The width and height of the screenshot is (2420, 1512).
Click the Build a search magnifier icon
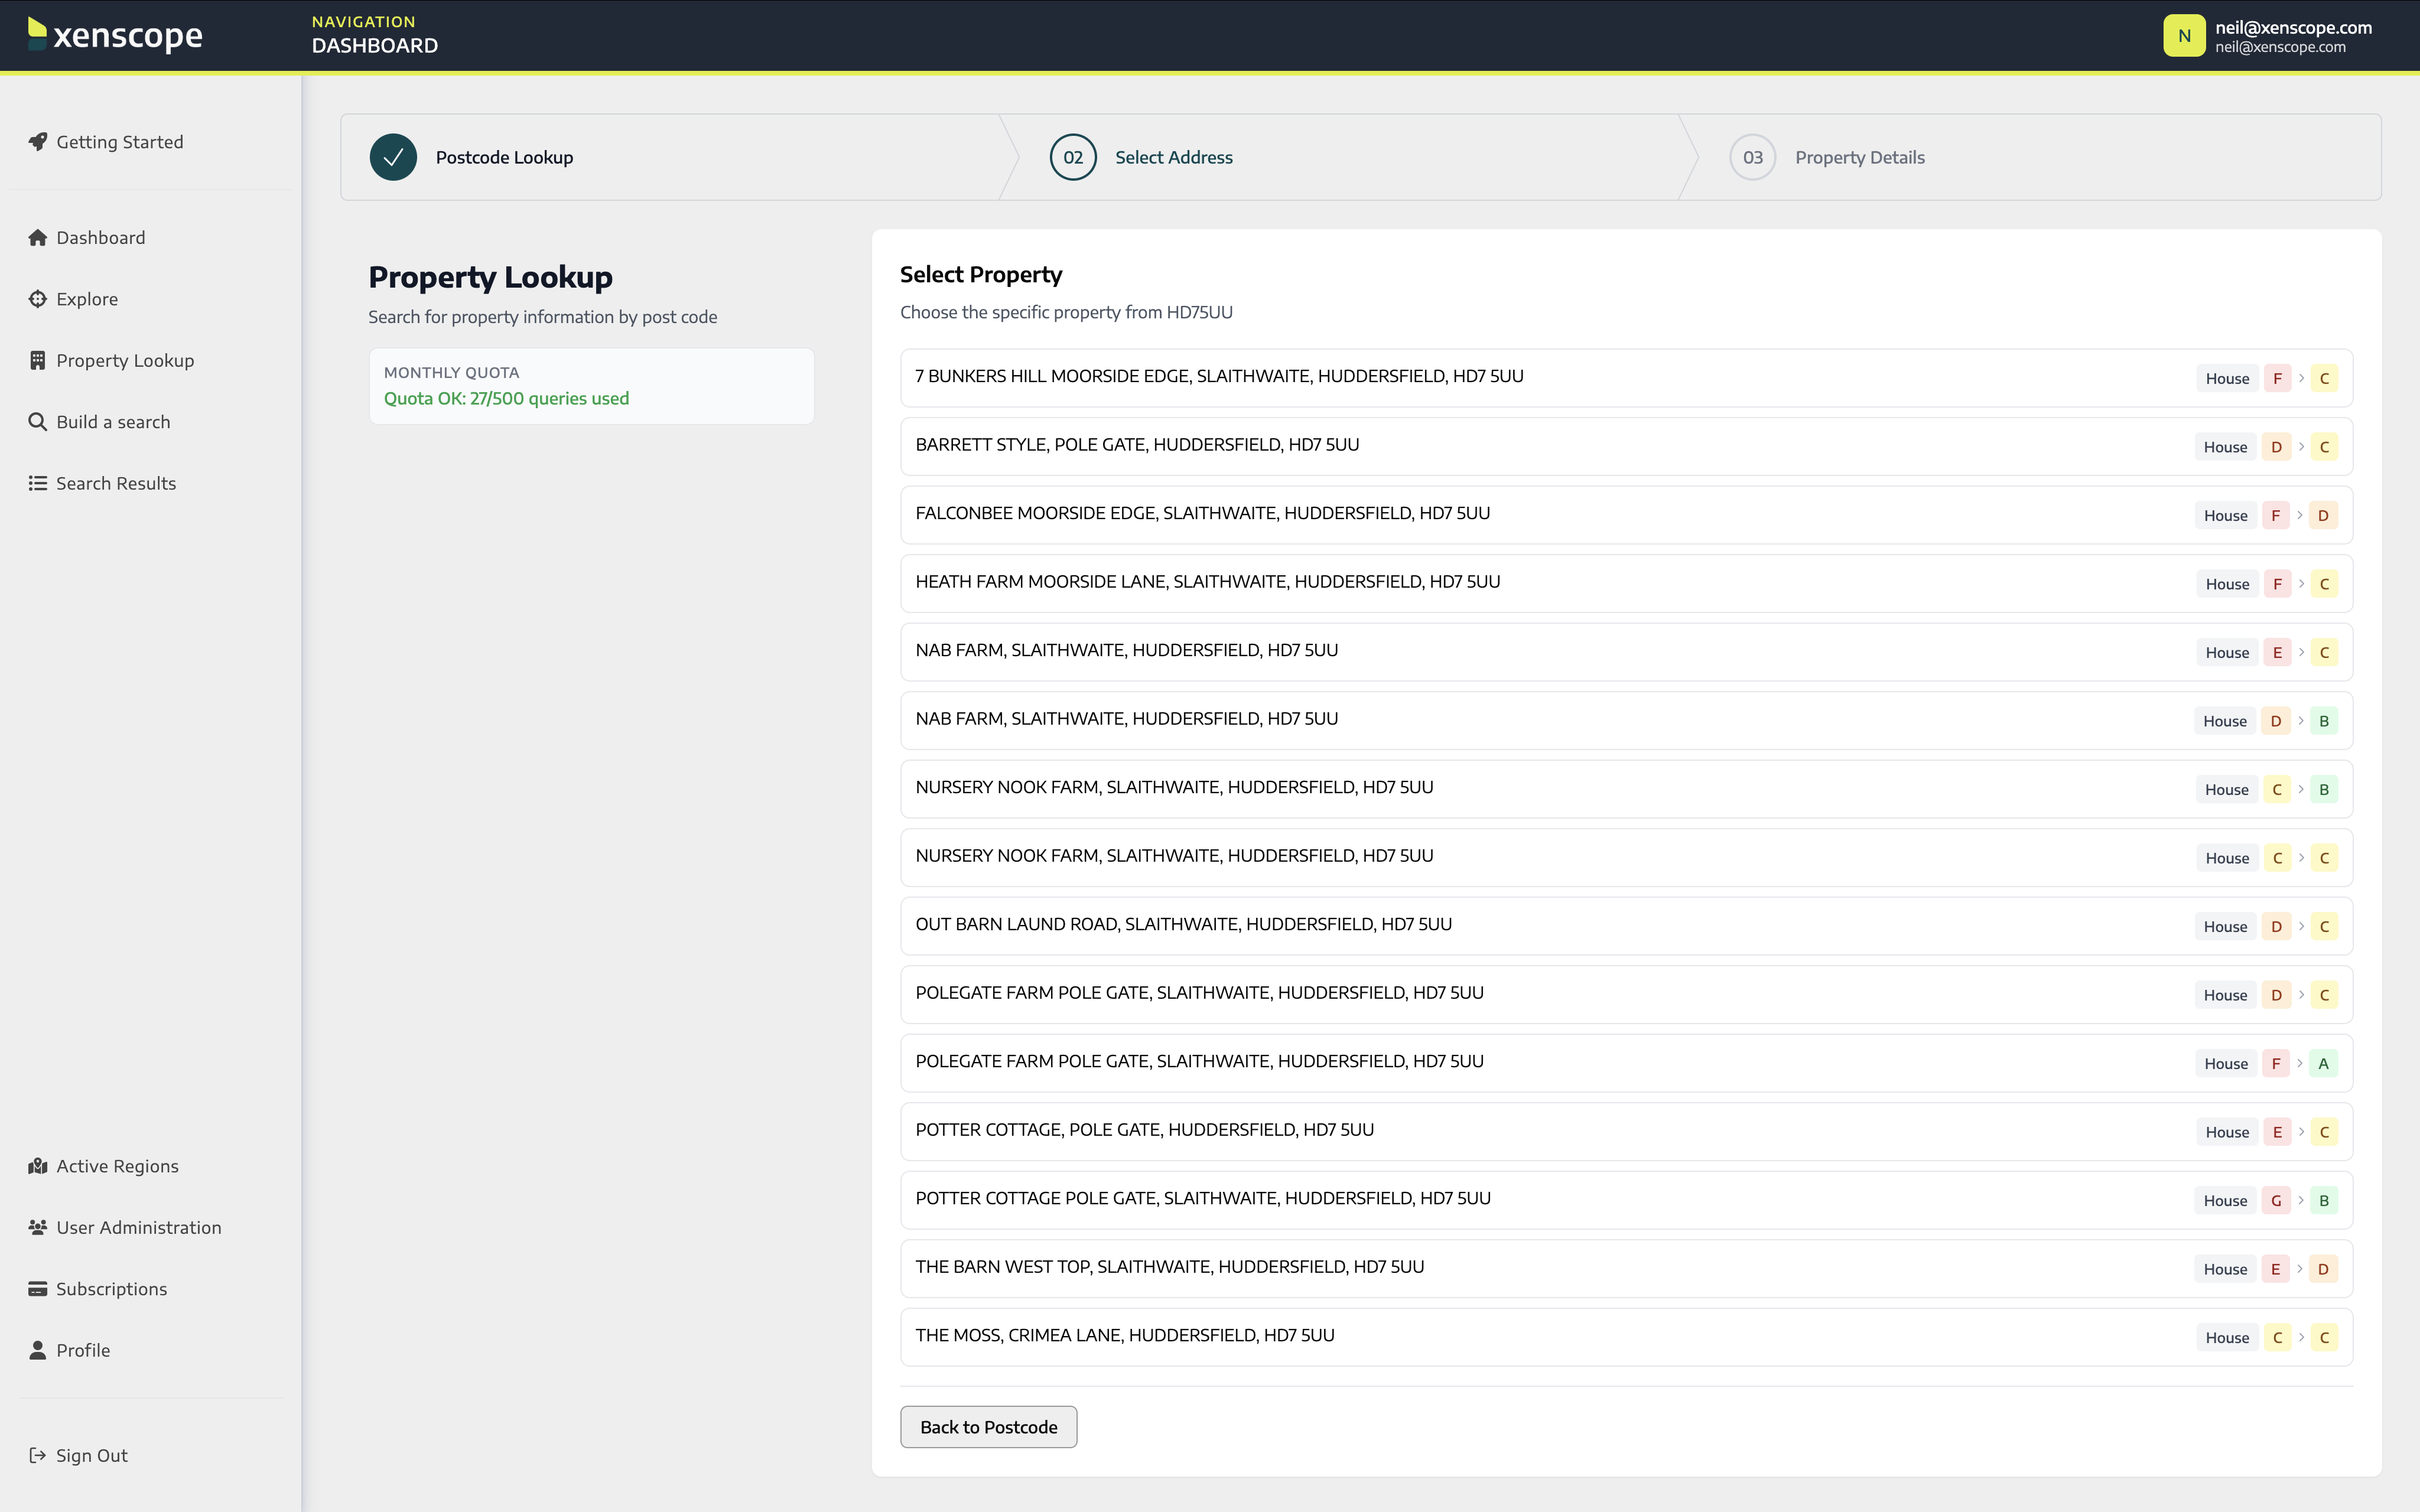(x=38, y=421)
